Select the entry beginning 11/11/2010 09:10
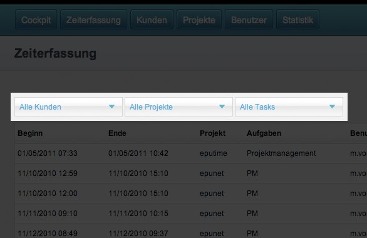This screenshot has width=367, height=238. click(x=191, y=214)
